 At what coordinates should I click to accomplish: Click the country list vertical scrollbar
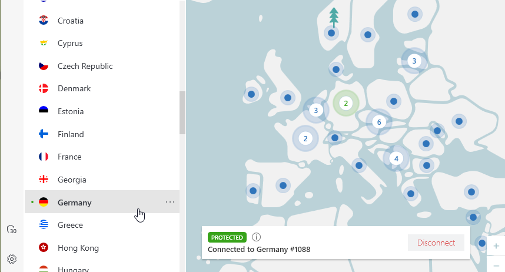pos(182,112)
